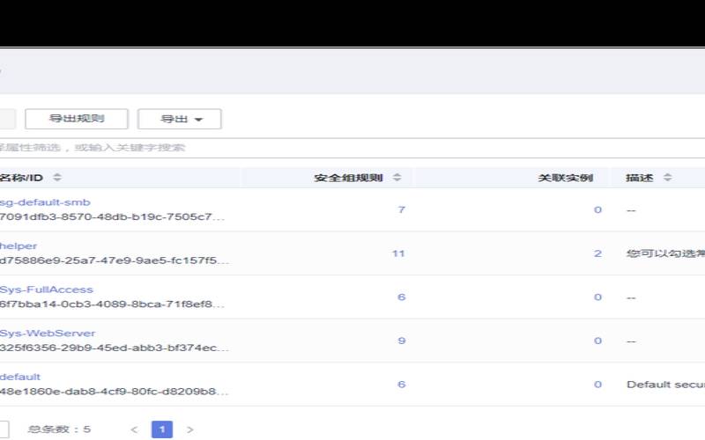View the 7 rules of sg-default-smb

(x=402, y=209)
